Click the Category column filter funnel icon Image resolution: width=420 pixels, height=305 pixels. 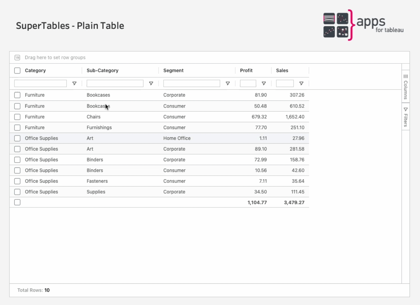click(74, 84)
